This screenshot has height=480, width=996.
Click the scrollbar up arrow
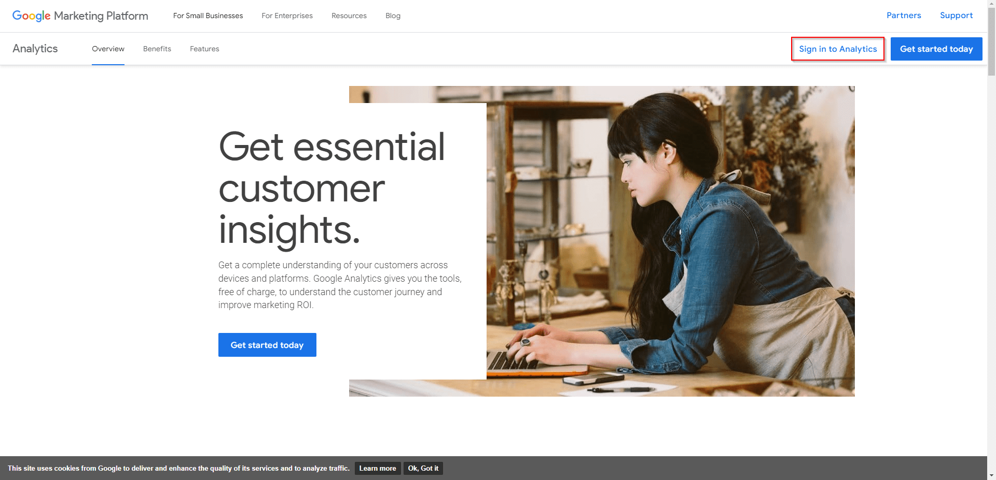pyautogui.click(x=991, y=4)
